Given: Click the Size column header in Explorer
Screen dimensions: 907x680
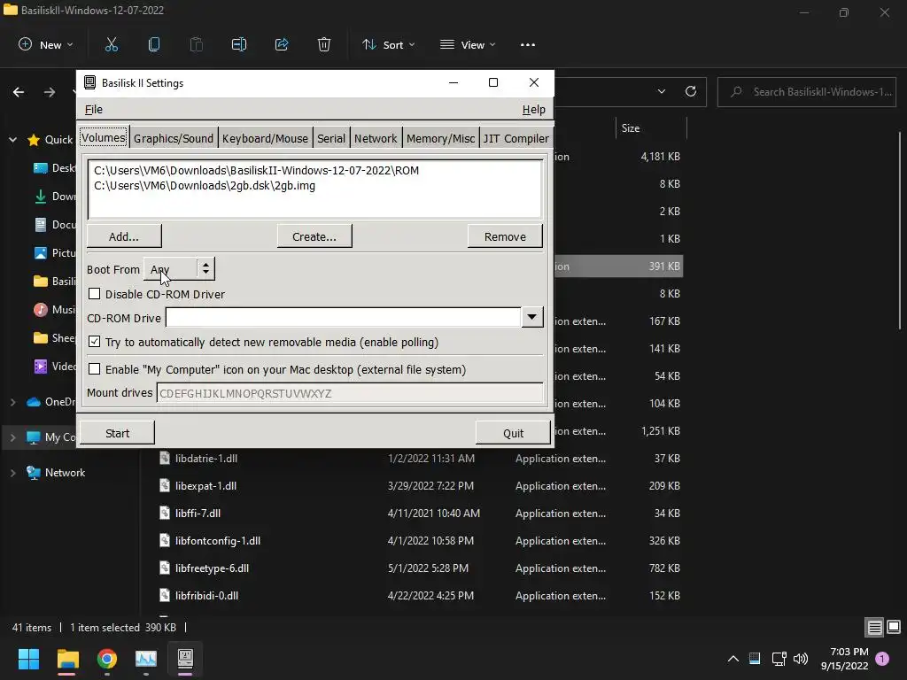Looking at the screenshot, I should click(x=651, y=128).
